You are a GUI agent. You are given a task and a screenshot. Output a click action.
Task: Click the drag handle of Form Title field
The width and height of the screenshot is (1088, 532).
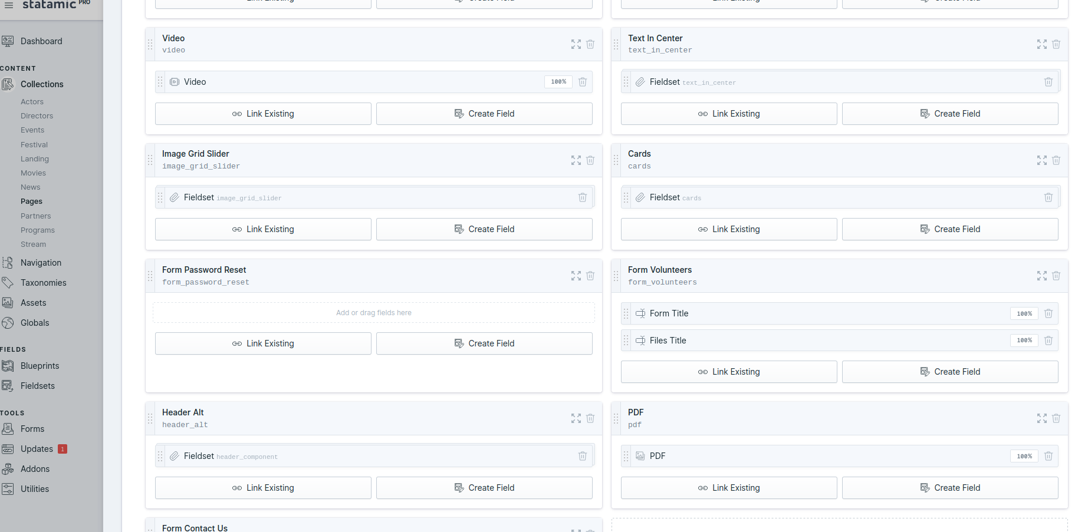(626, 313)
